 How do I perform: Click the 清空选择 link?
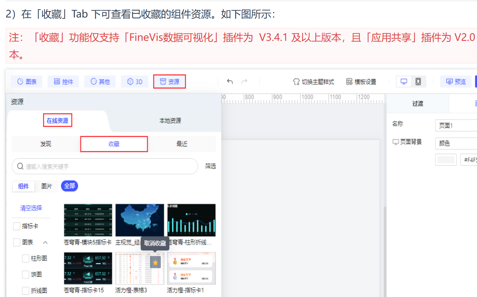(x=31, y=208)
